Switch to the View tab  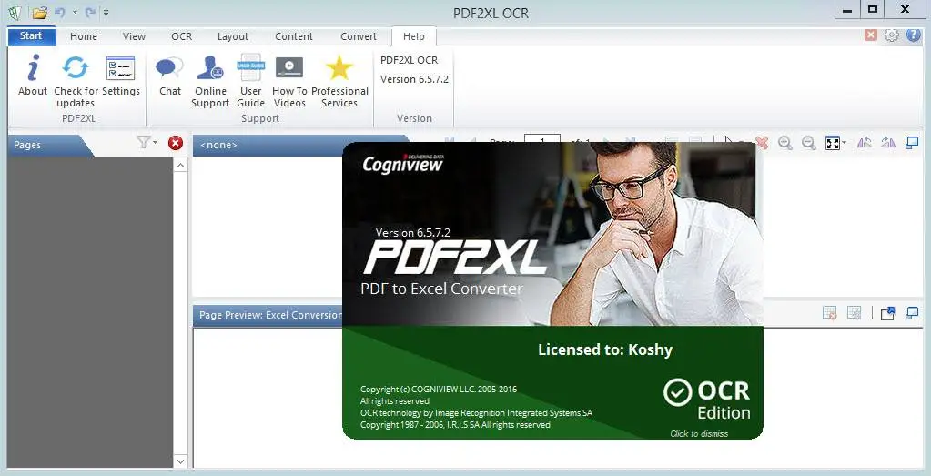134,36
